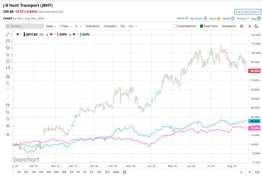This screenshot has width=262, height=176.
Task: Toggle magnet snap mode
Action: tap(8, 76)
